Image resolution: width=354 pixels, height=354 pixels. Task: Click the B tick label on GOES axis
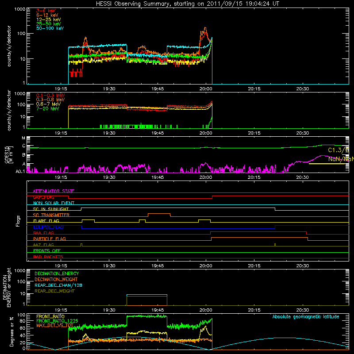coord(24,155)
